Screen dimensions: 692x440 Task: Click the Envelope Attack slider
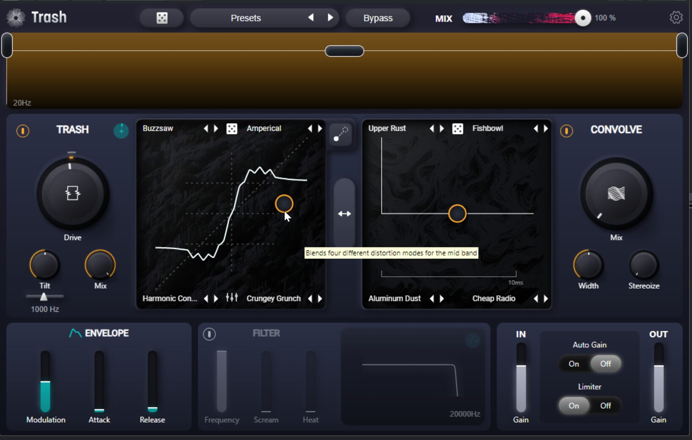tap(99, 381)
